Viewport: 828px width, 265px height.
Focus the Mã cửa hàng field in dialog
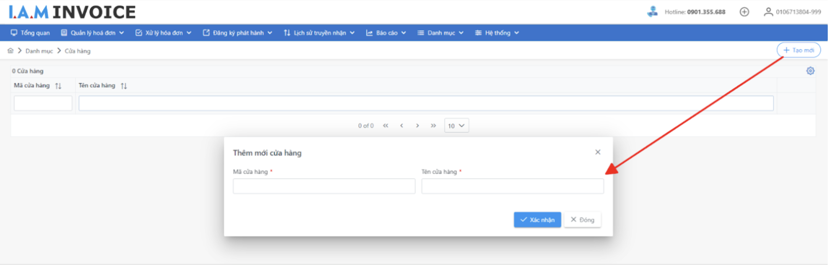click(x=324, y=186)
